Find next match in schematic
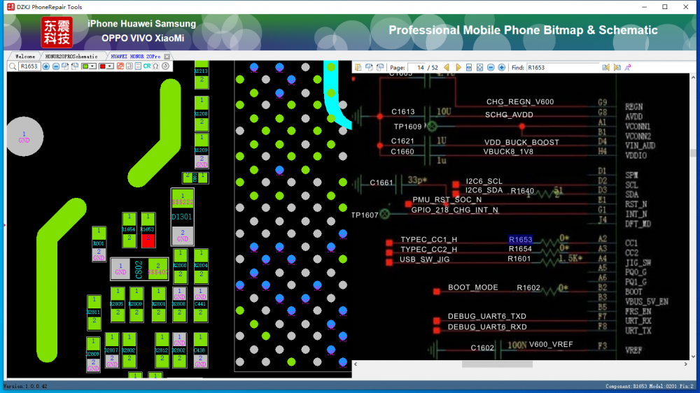700x393 pixels. (617, 67)
